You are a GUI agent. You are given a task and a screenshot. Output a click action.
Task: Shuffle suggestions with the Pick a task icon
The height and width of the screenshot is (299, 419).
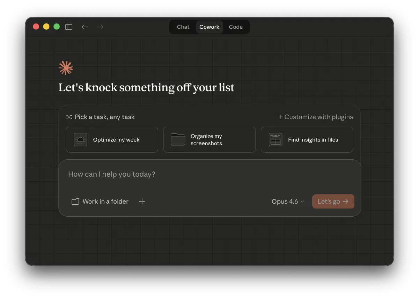click(x=69, y=117)
